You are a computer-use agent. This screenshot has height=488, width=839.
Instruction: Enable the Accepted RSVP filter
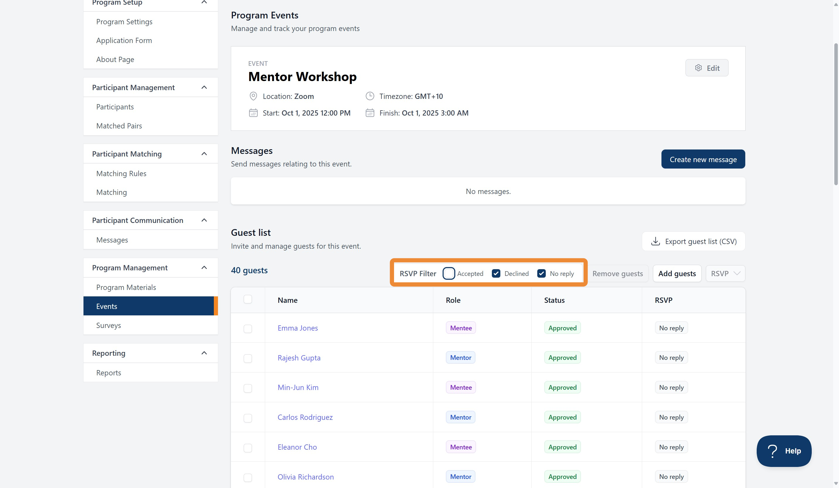pos(449,273)
